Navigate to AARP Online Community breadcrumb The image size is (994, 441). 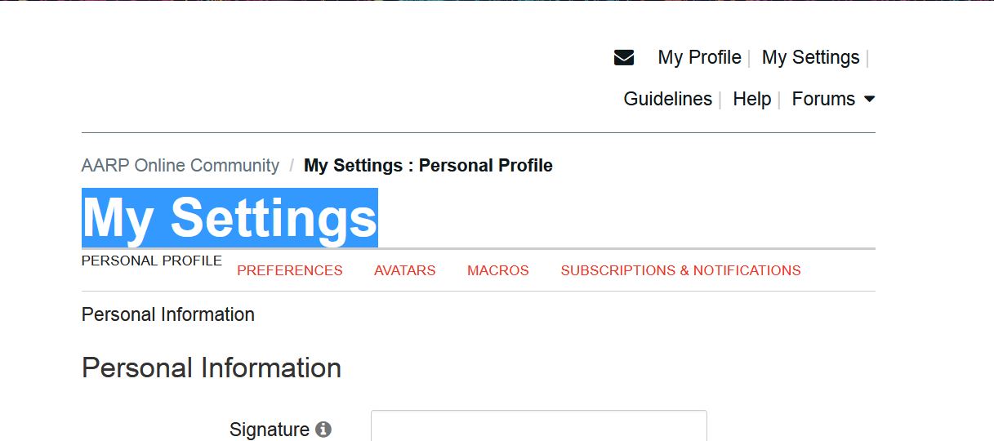[x=181, y=166]
